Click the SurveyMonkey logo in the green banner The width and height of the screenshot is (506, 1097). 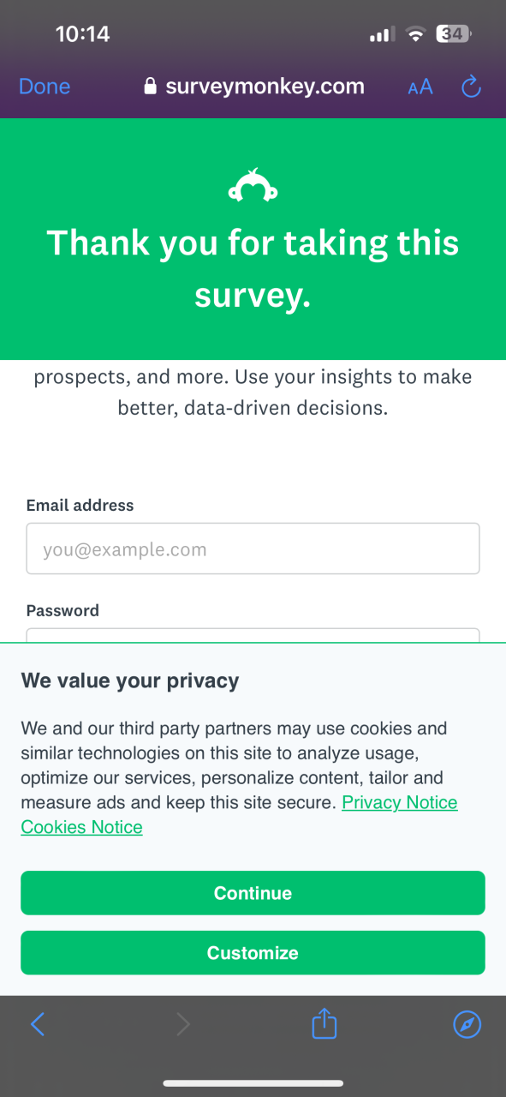pyautogui.click(x=253, y=185)
